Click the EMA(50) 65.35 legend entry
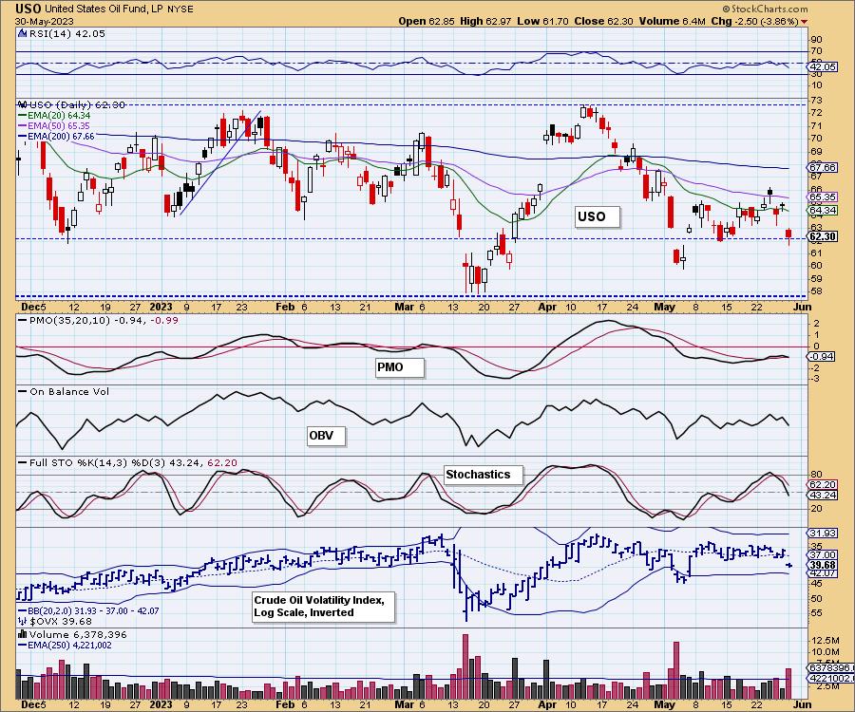The width and height of the screenshot is (855, 712). click(54, 126)
